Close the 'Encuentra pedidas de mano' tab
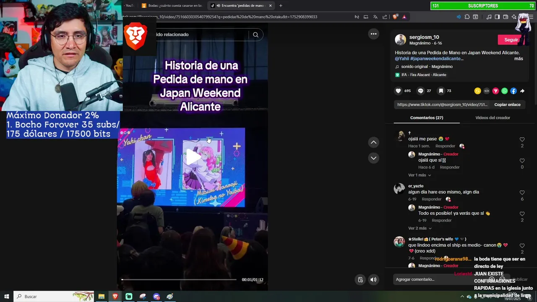Screen dimensions: 537x302 [270, 5]
